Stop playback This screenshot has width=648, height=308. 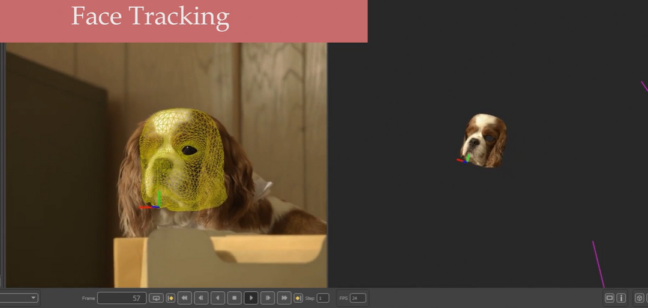click(x=235, y=298)
